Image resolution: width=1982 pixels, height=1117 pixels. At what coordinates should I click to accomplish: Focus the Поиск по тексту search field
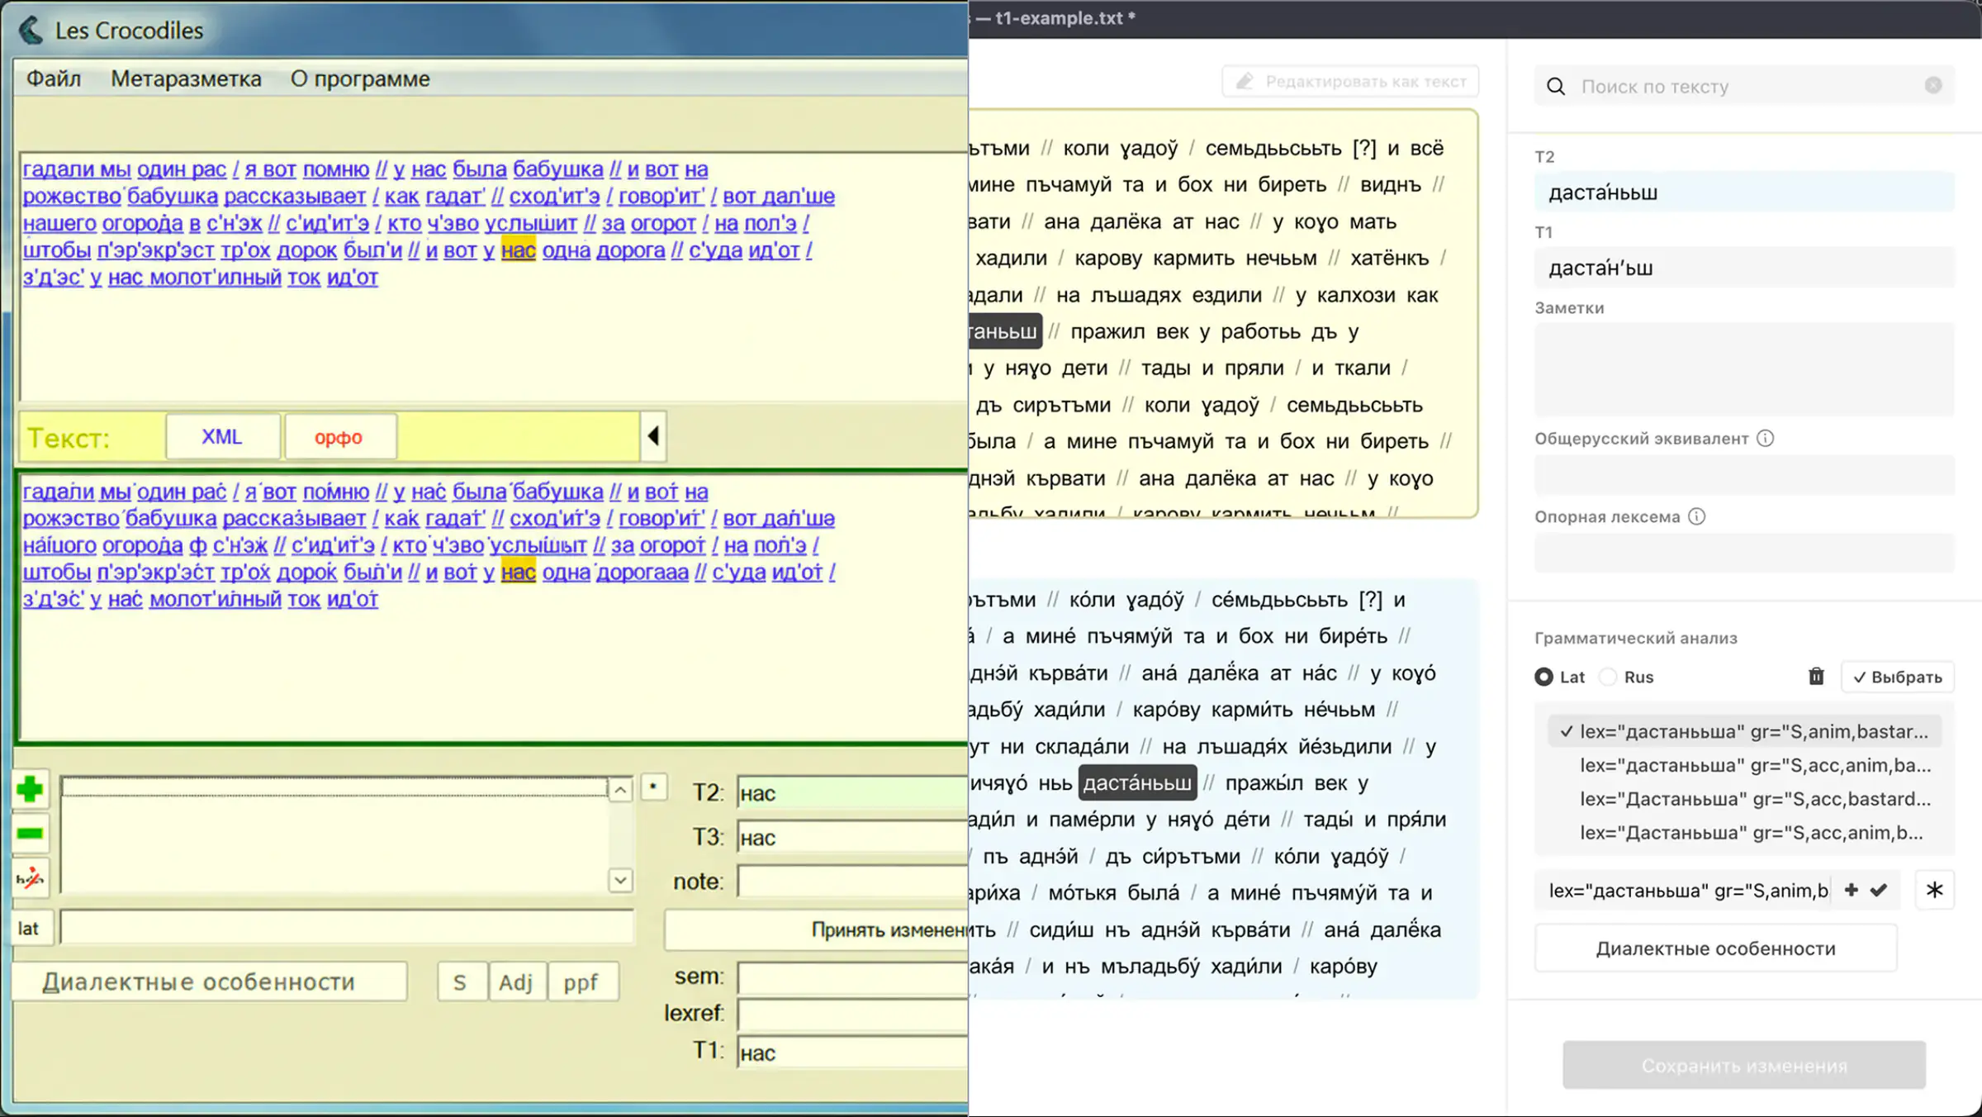tap(1744, 86)
